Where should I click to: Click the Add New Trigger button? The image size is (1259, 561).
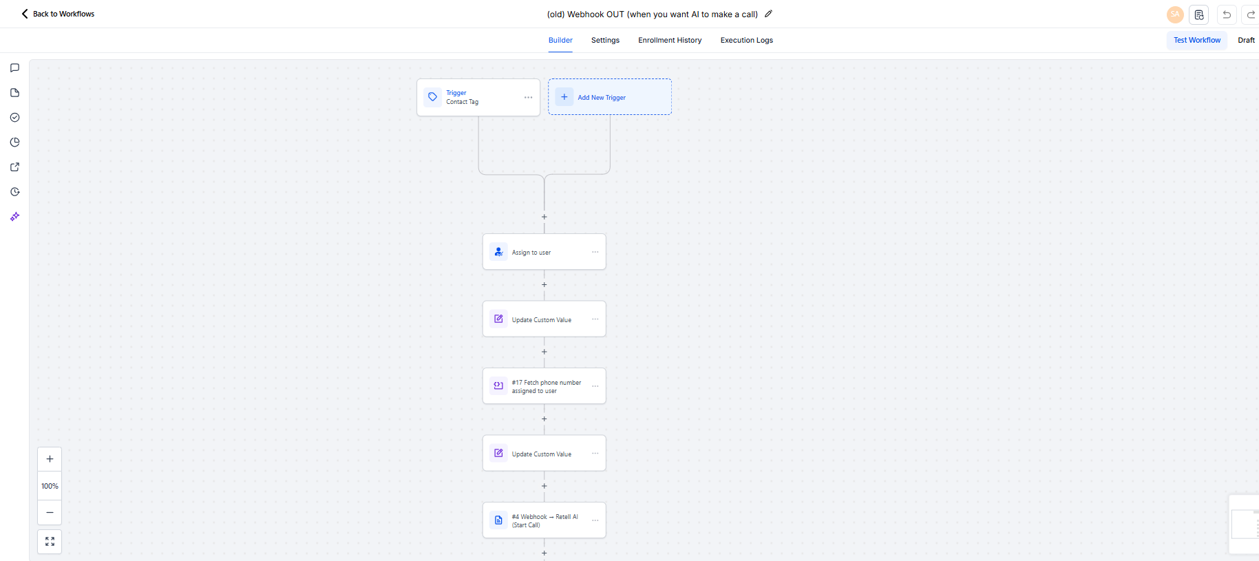point(610,97)
